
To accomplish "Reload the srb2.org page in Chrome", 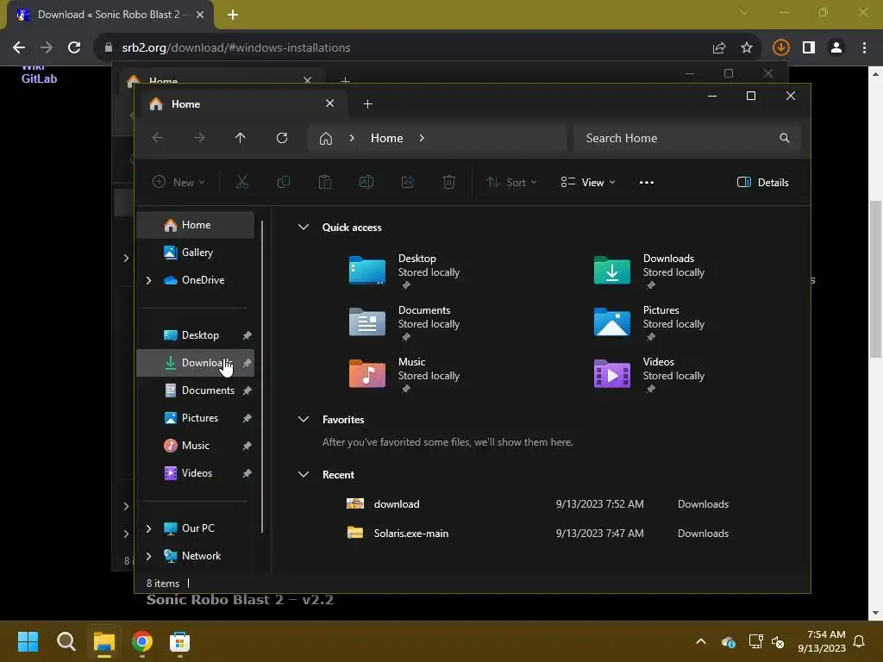I will (x=74, y=47).
